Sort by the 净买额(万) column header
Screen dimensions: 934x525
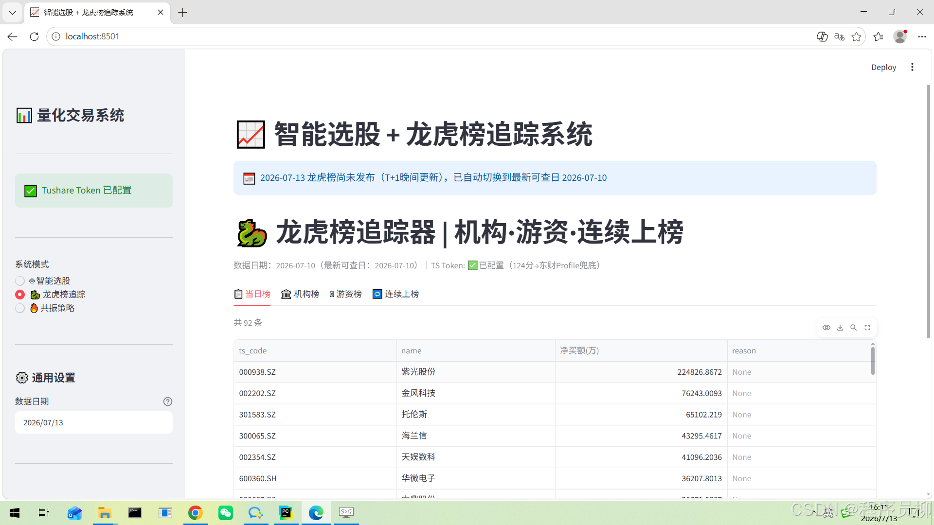click(x=641, y=350)
